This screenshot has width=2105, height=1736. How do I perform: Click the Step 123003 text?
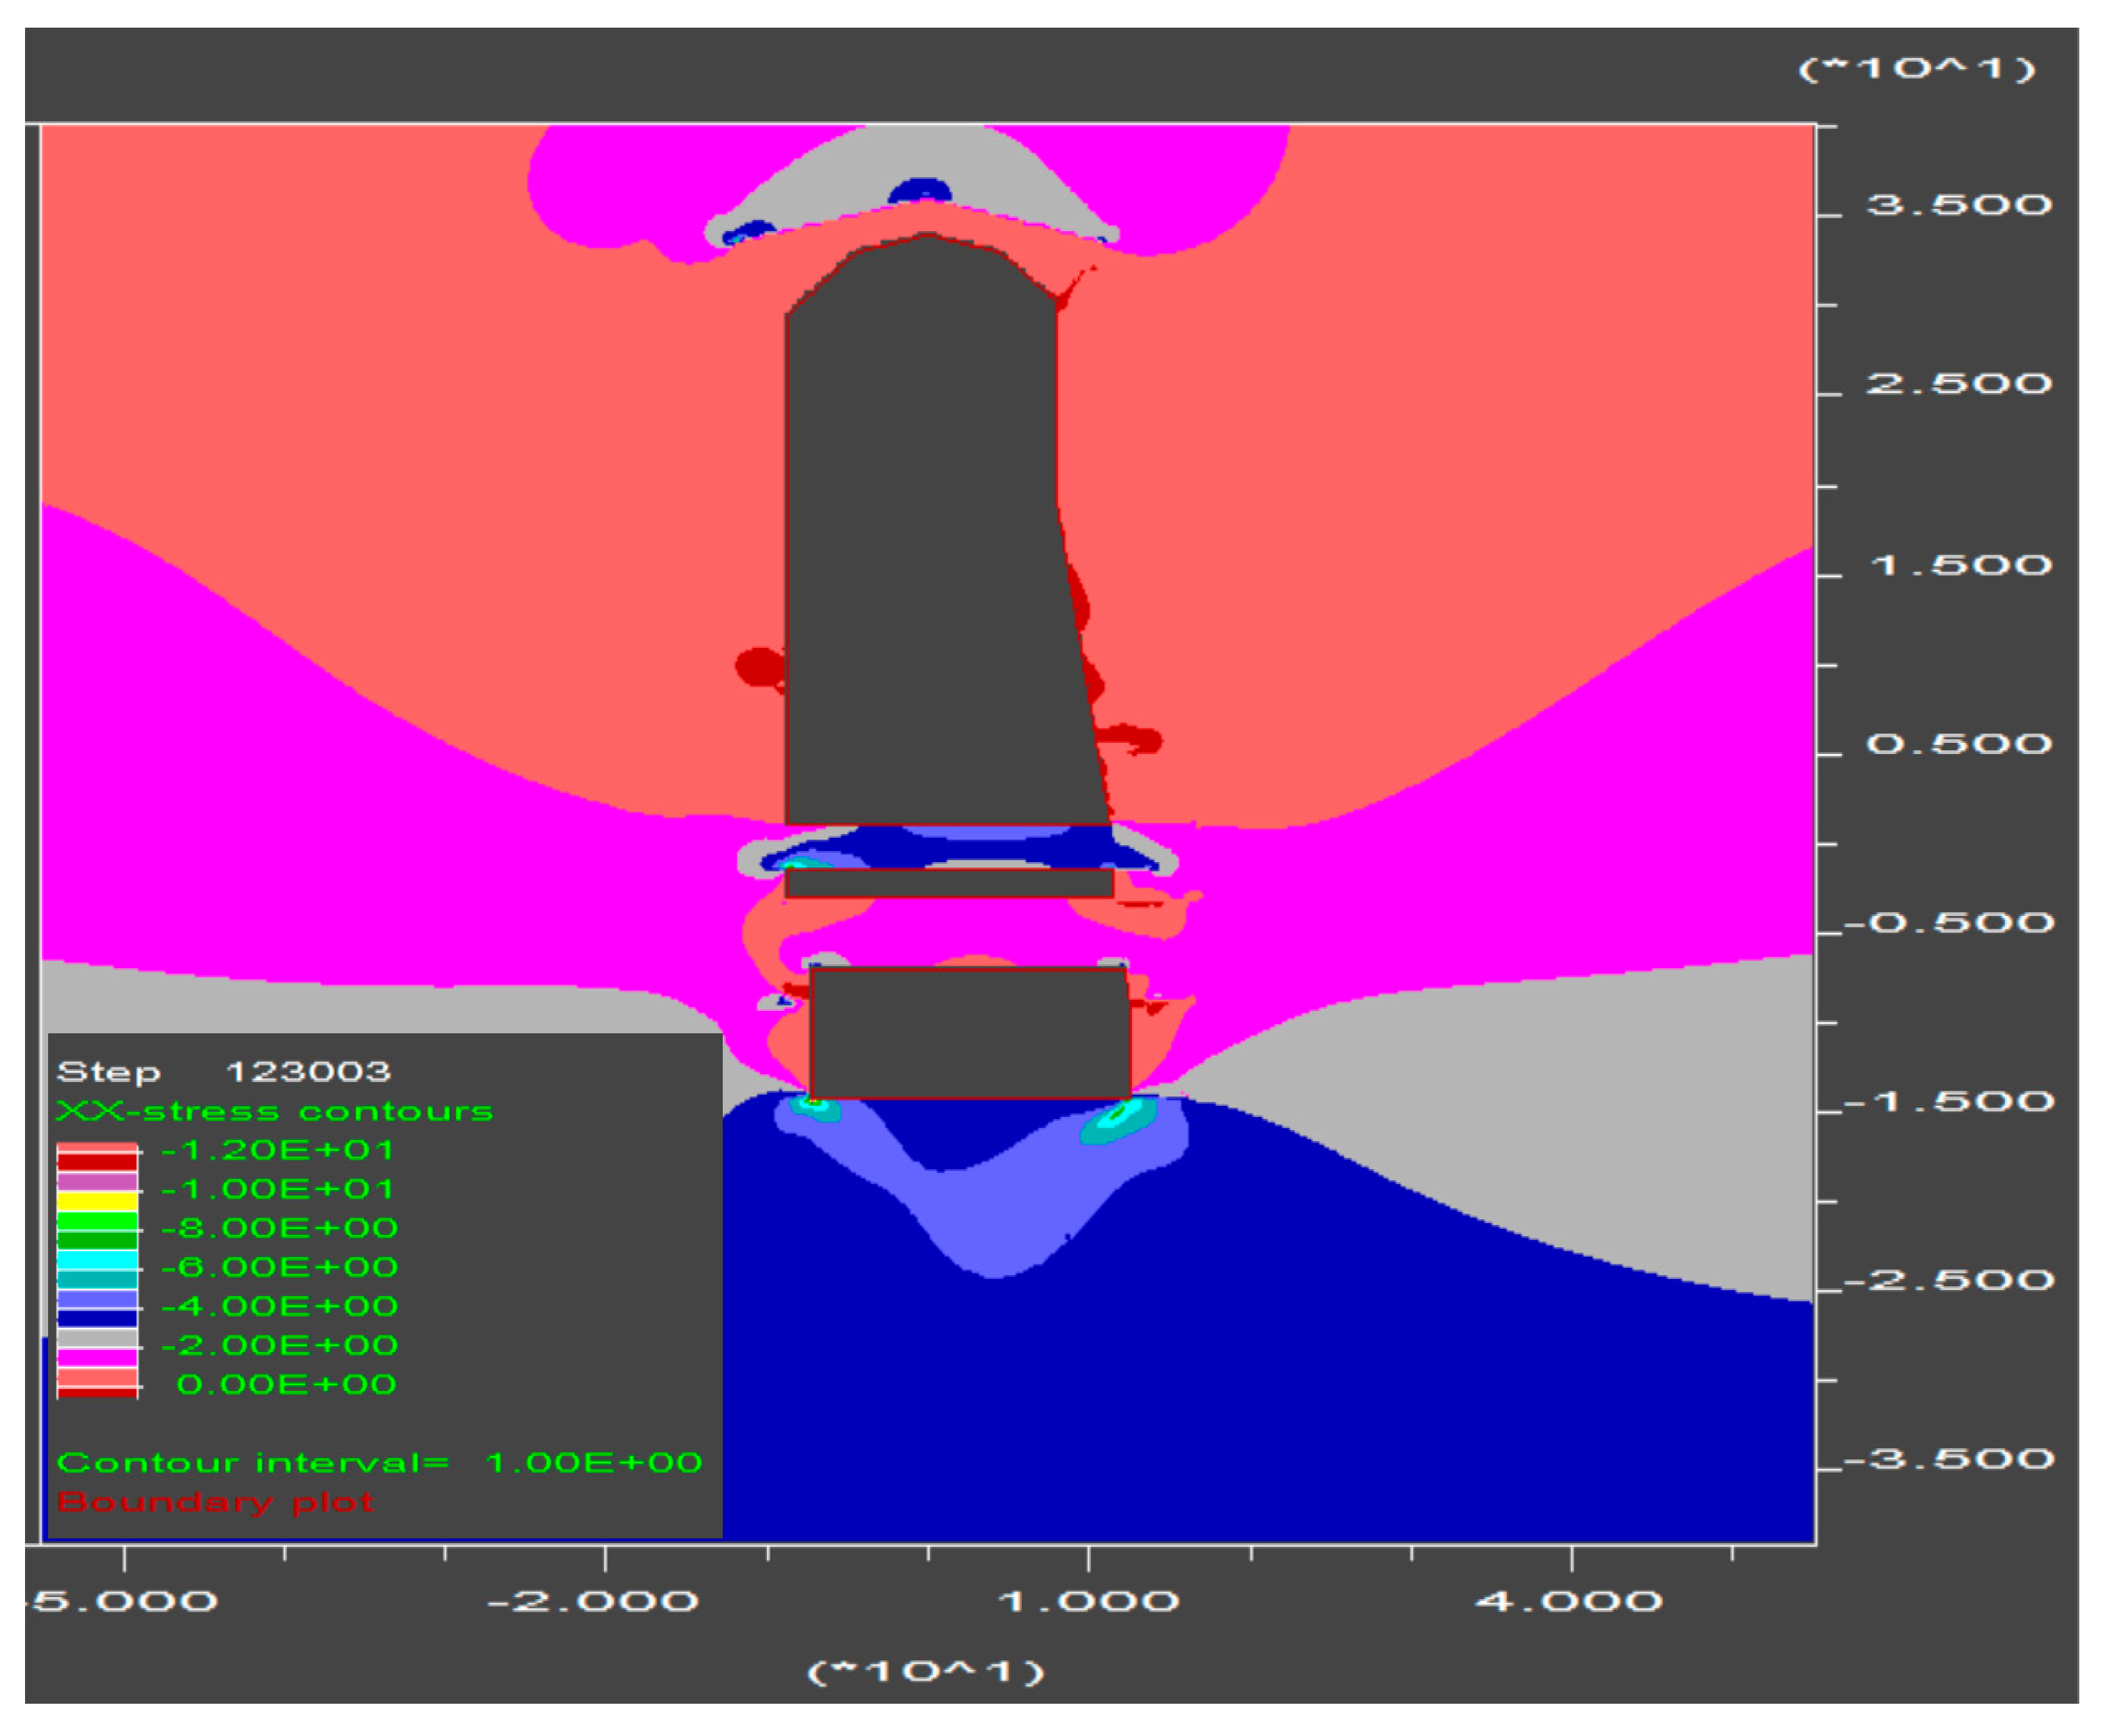(224, 1072)
